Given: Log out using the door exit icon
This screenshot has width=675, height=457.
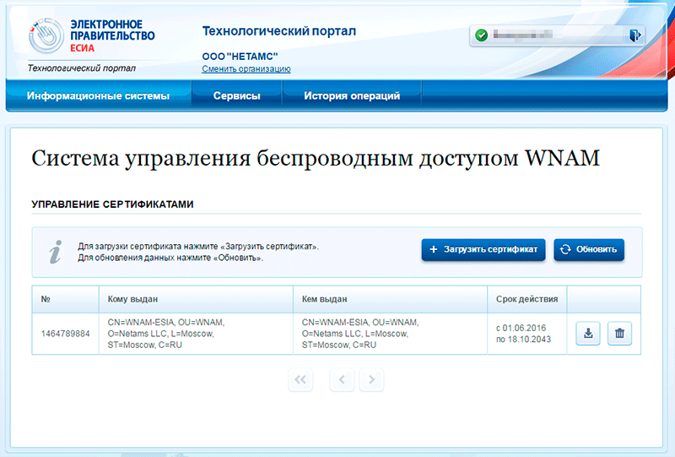Looking at the screenshot, I should click(634, 35).
